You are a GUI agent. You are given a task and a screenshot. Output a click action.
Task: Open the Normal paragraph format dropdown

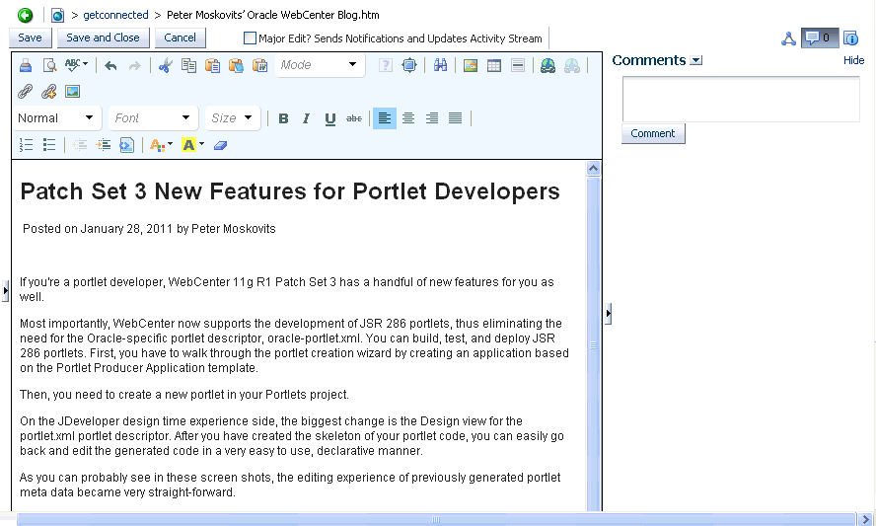56,118
